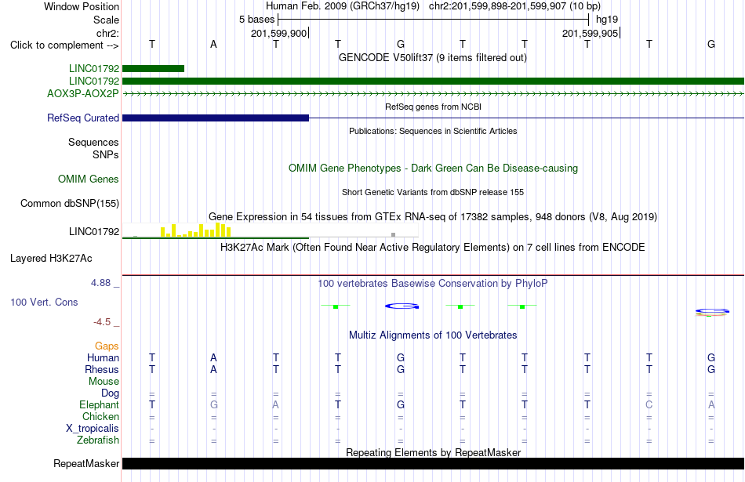Open the Common dbSNP(155) track label
This screenshot has width=745, height=482.
tap(69, 203)
